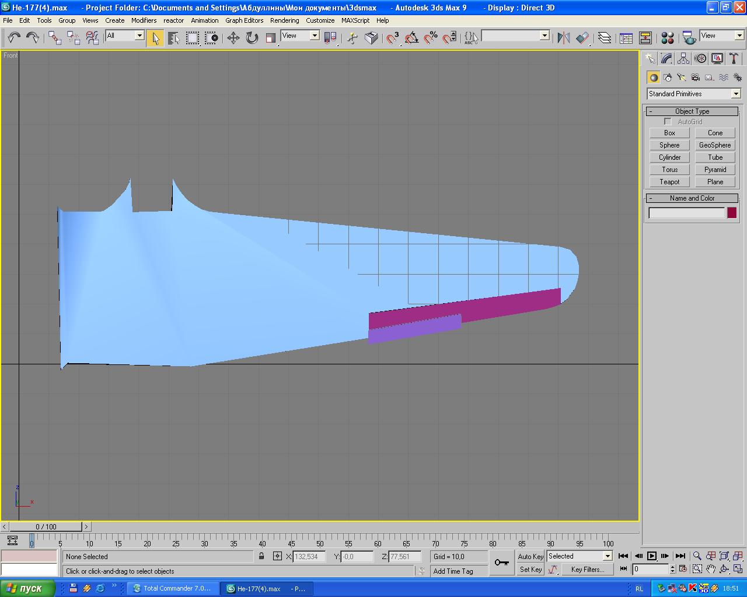Toggle the Selection Lock padlock
The image size is (747, 597).
click(261, 556)
